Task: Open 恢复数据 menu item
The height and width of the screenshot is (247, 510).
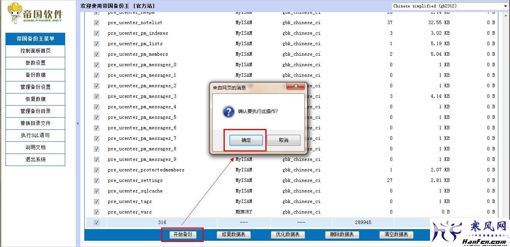Action: coord(36,99)
